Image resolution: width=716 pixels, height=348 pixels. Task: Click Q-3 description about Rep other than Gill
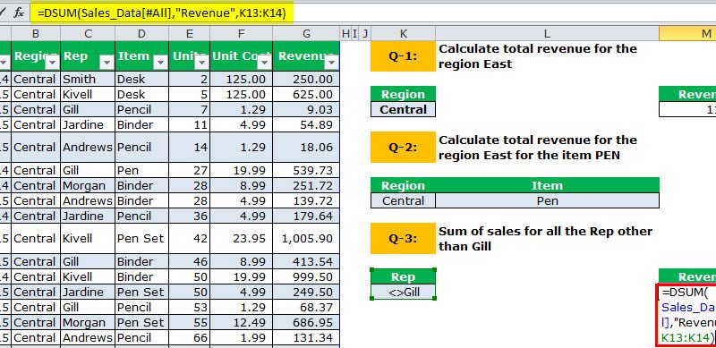(x=545, y=238)
